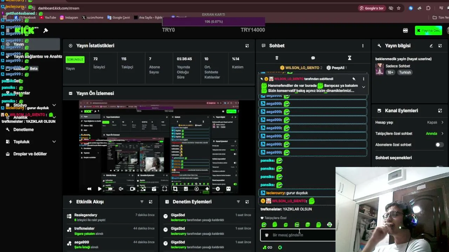Click trefkmeister username in chat

click(271, 209)
